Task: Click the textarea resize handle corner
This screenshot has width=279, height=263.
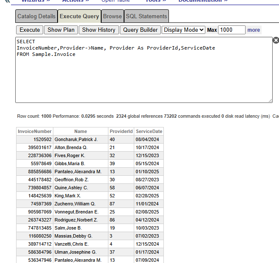Action: pyautogui.click(x=270, y=100)
